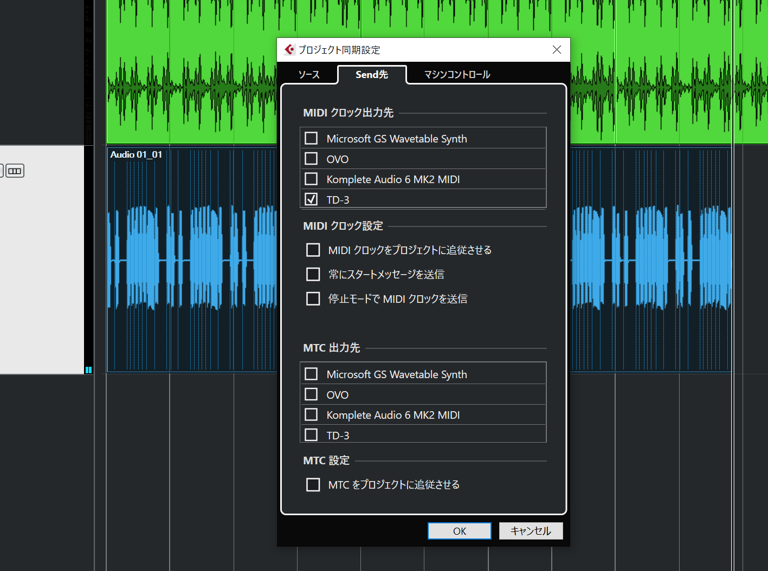Enable Microsoft GS Wavetable Synth for MIDI clock output
Viewport: 768px width, 571px height.
click(311, 138)
